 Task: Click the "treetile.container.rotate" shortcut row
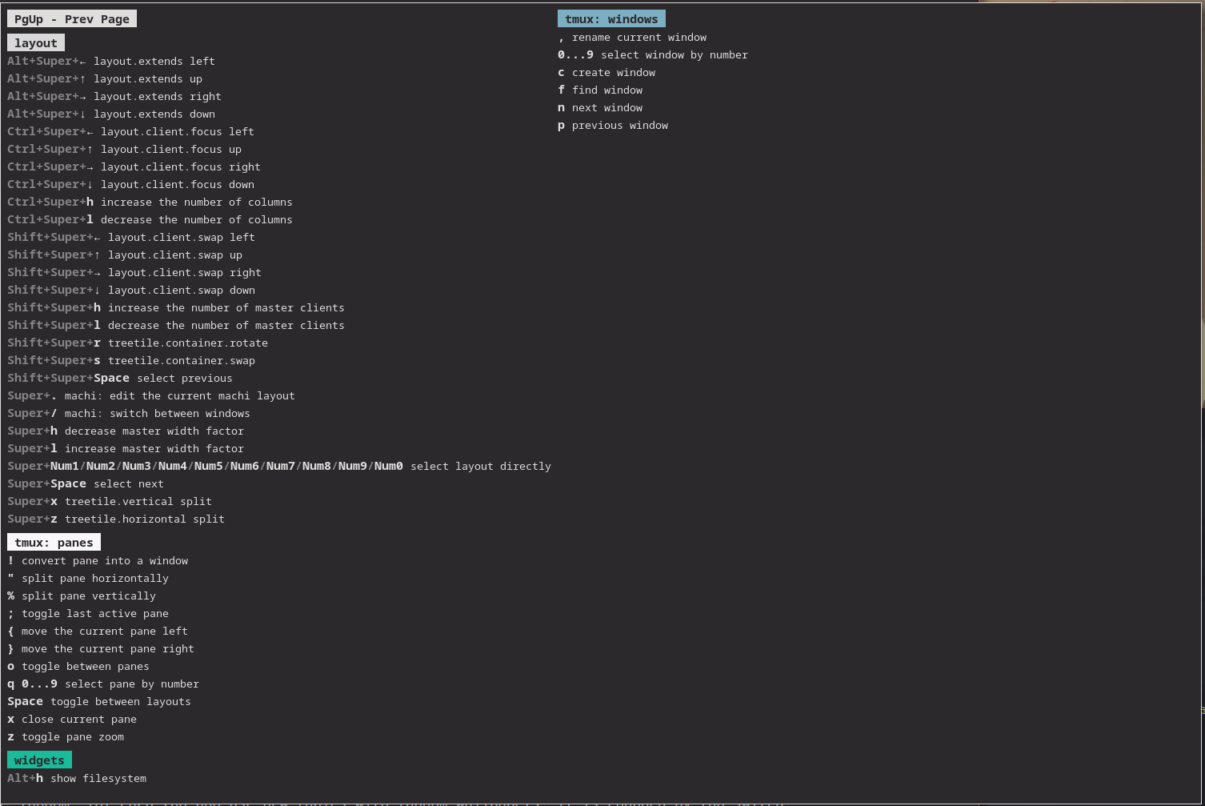138,343
